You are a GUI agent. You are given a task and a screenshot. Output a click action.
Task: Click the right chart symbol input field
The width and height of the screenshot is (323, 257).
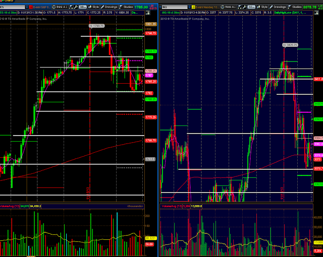click(x=175, y=7)
